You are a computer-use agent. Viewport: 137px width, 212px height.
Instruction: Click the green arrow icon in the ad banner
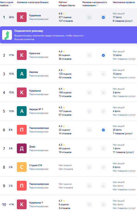coord(7,35)
